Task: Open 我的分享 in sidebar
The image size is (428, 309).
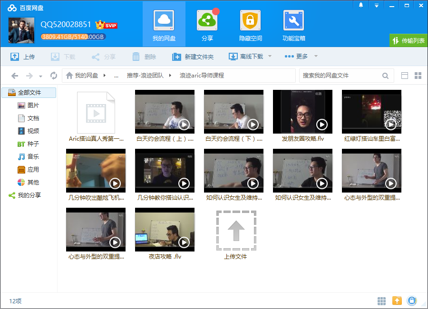Action: pyautogui.click(x=25, y=195)
